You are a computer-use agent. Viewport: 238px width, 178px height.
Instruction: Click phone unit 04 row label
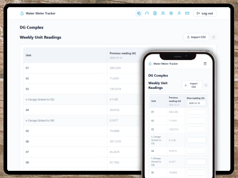click(153, 151)
